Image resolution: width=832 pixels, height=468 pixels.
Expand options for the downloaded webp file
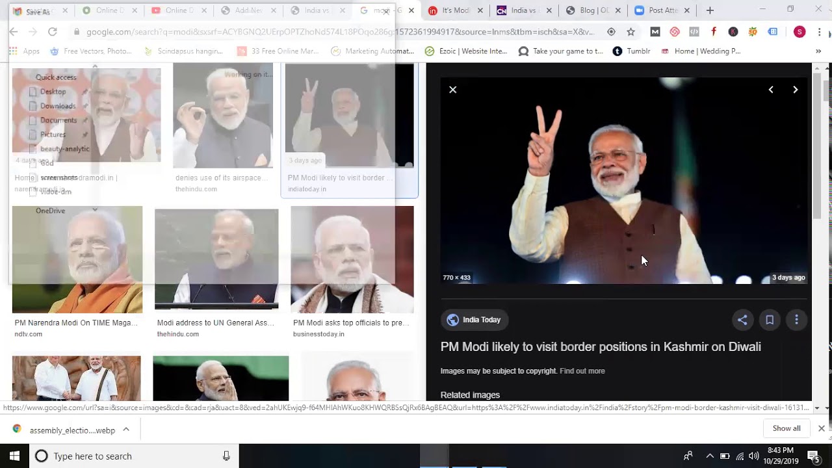pyautogui.click(x=126, y=430)
